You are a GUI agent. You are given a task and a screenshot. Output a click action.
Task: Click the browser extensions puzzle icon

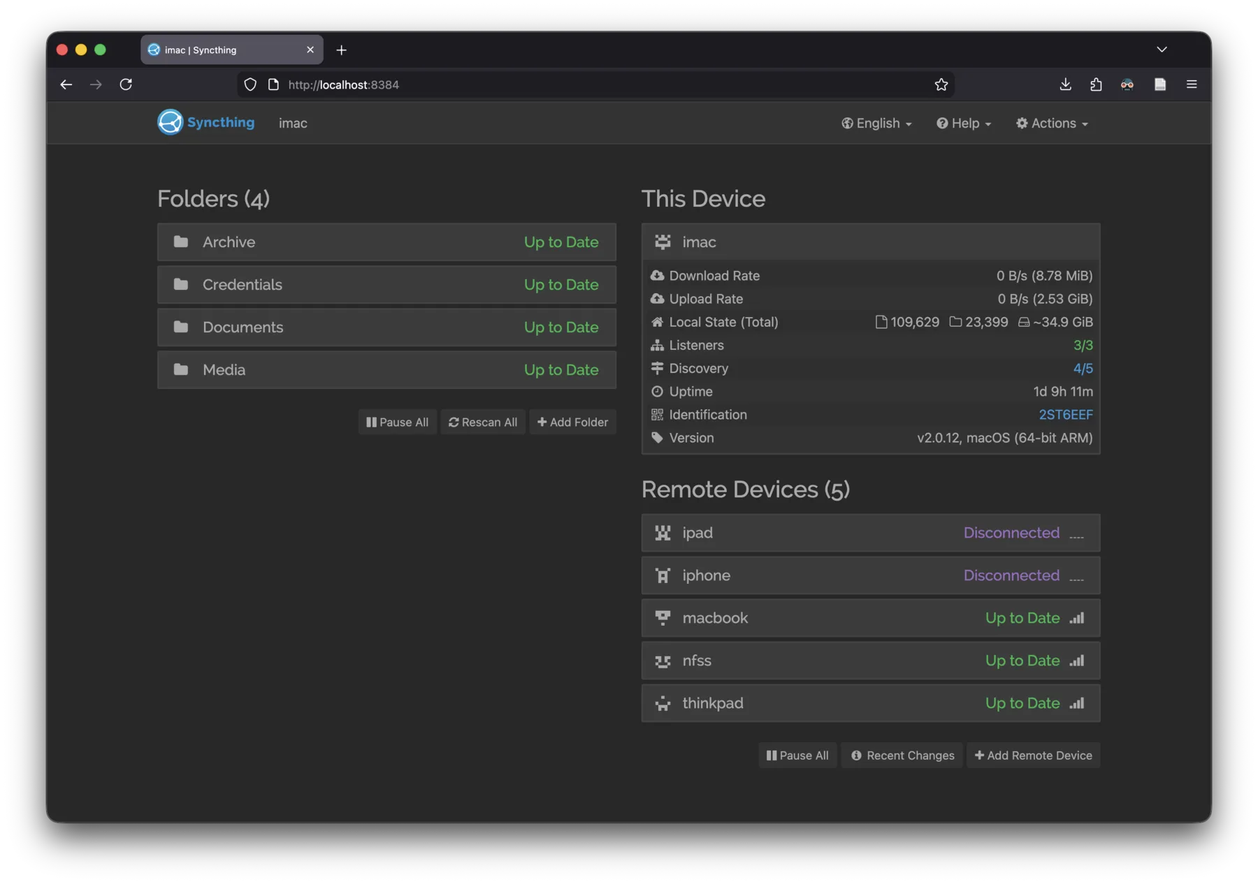[x=1095, y=84]
